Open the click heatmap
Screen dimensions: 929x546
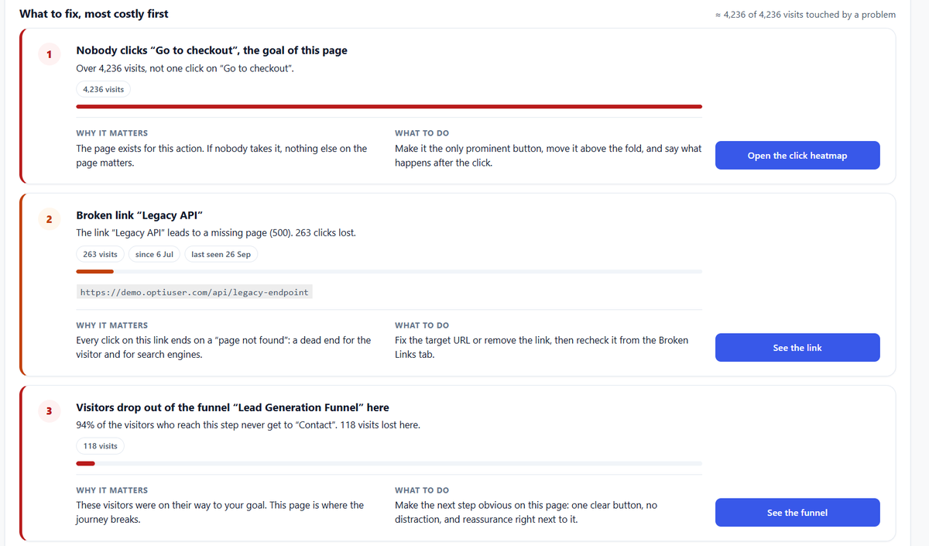click(797, 155)
